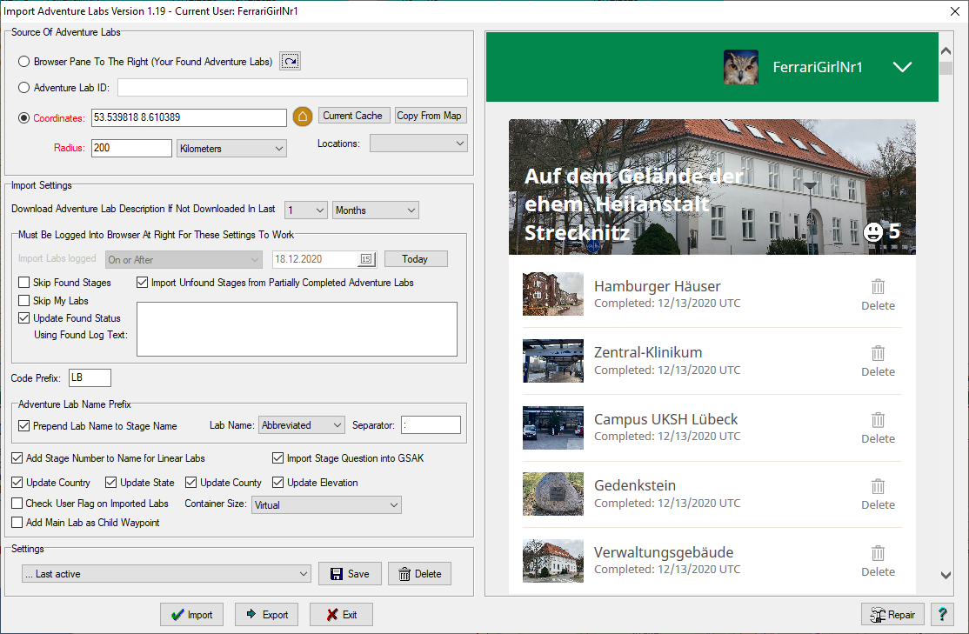Open the Zentral-Klinikum thumbnail

coord(552,361)
